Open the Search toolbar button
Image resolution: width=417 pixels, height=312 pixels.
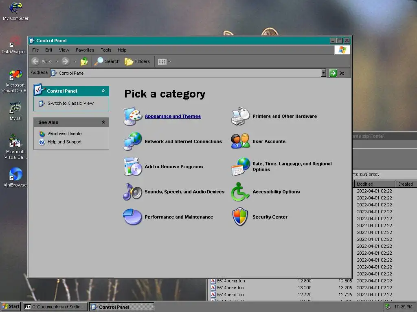point(107,62)
